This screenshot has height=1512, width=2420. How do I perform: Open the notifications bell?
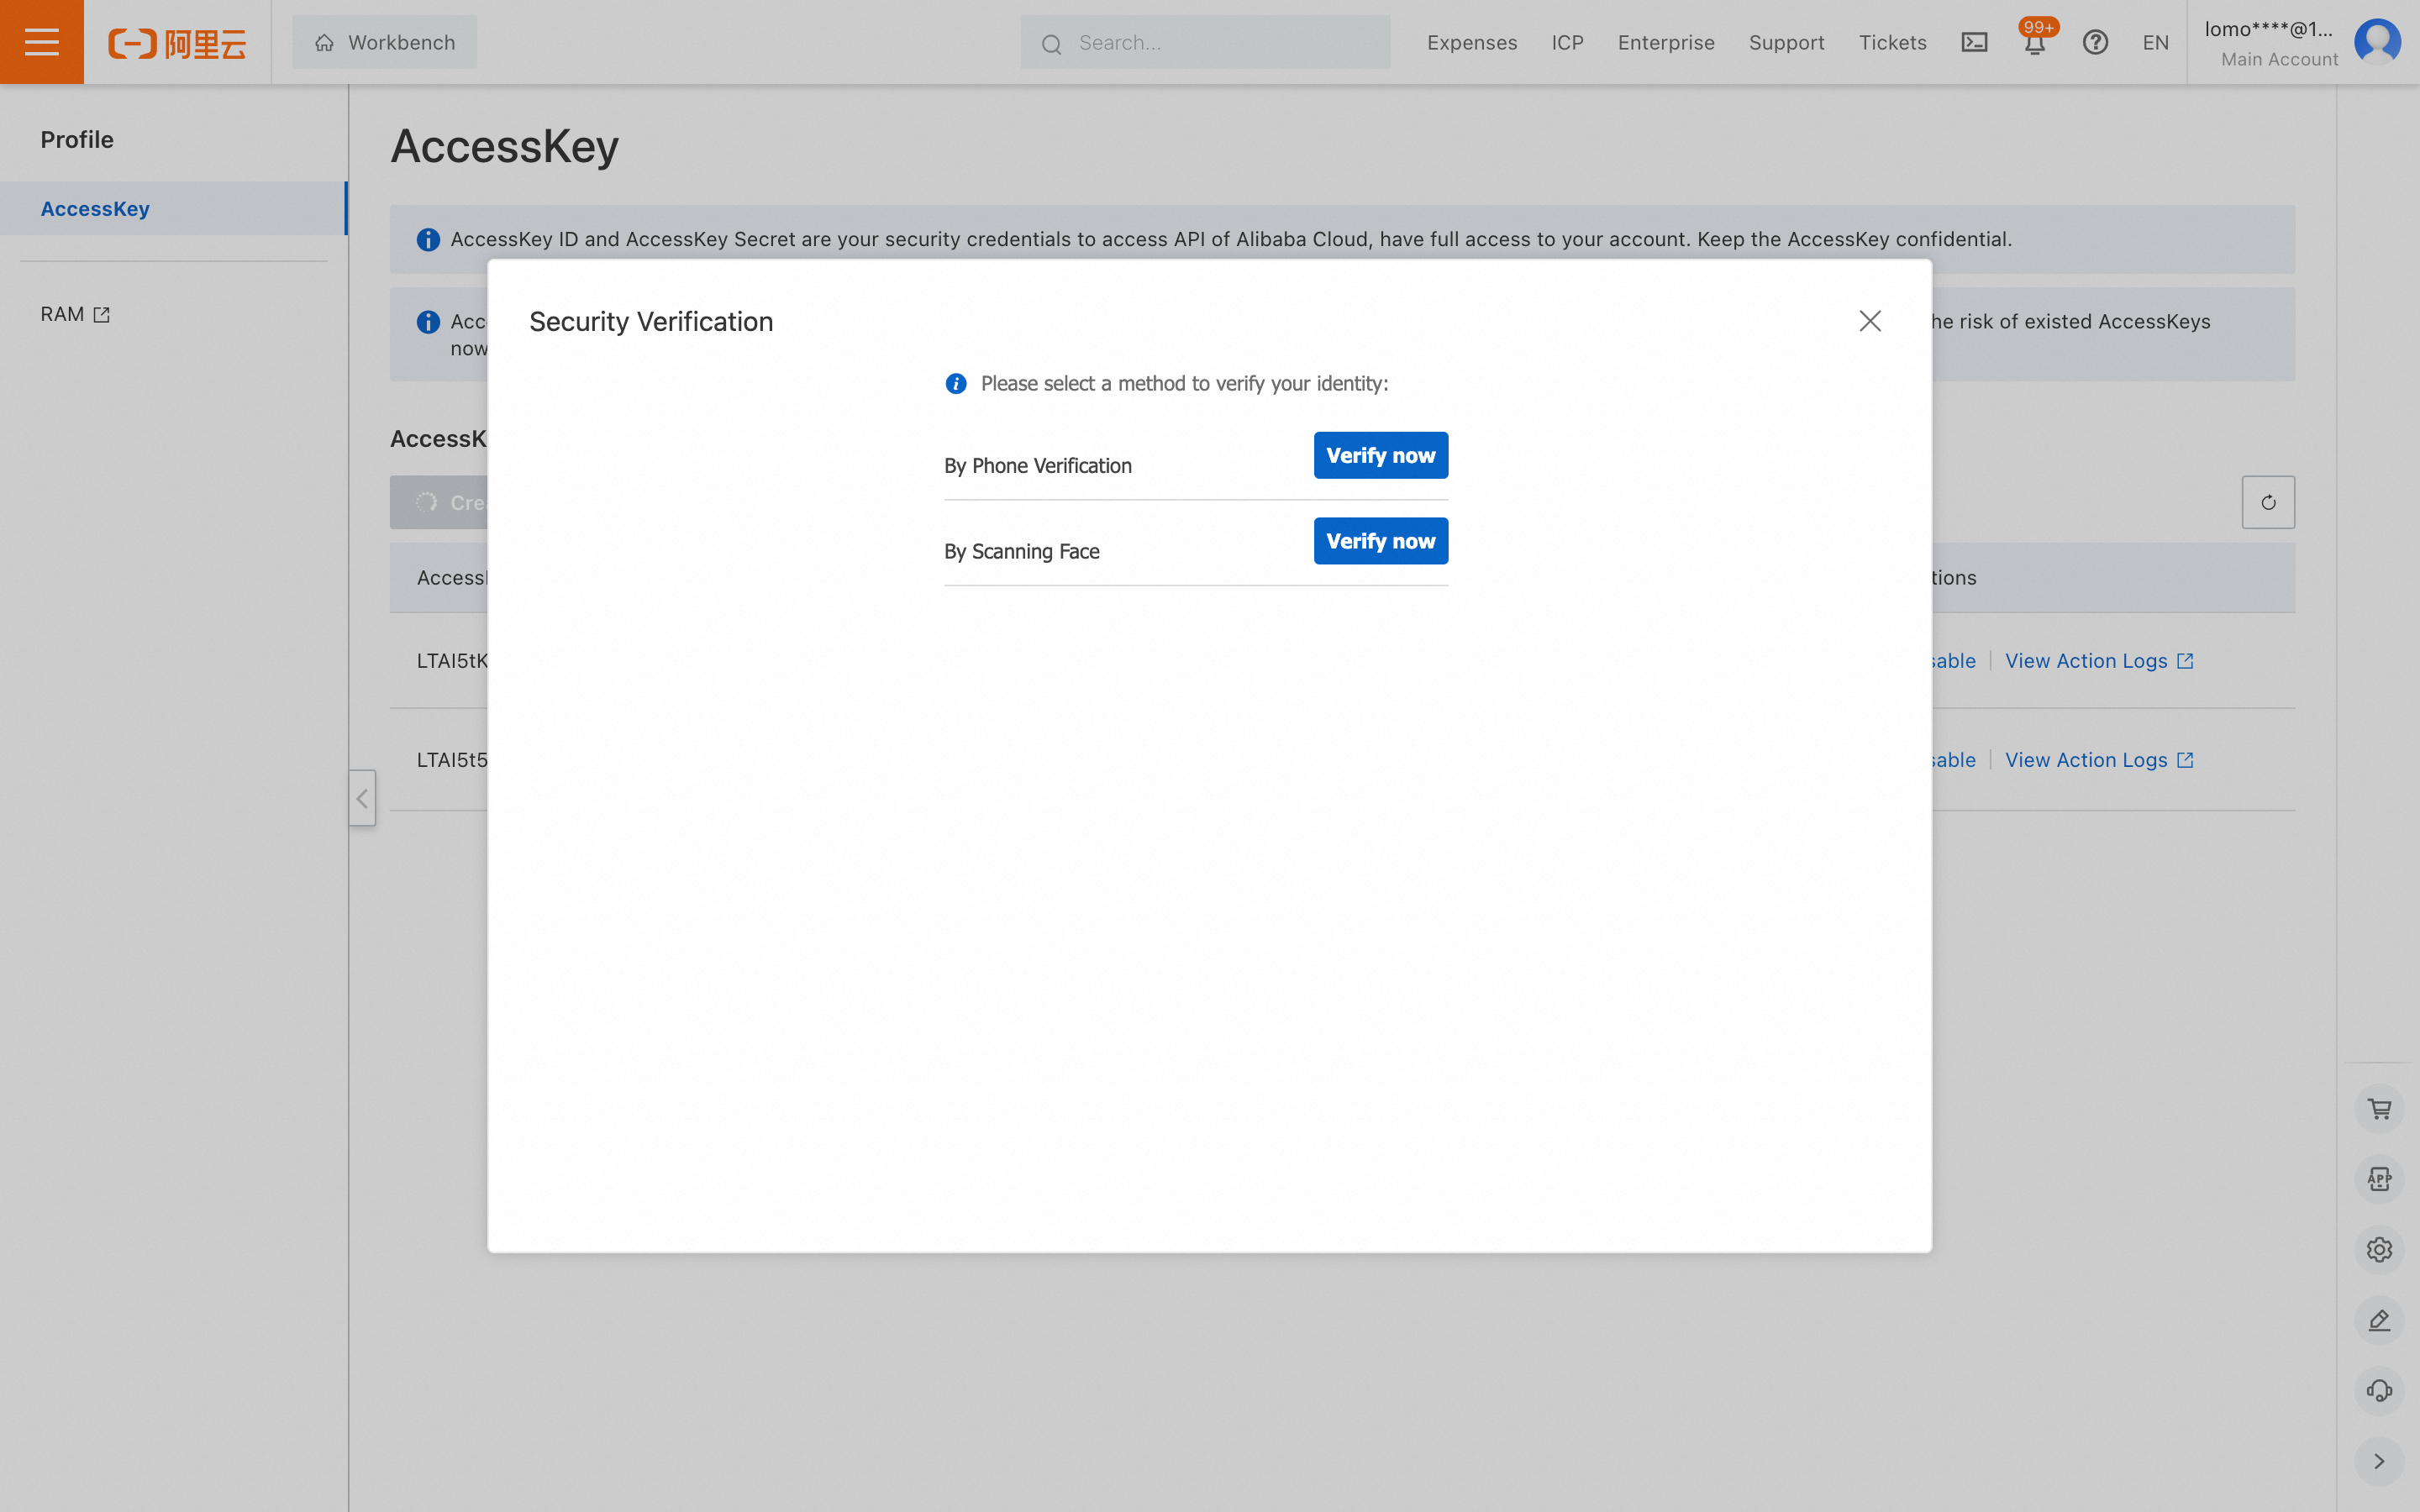(x=2034, y=43)
